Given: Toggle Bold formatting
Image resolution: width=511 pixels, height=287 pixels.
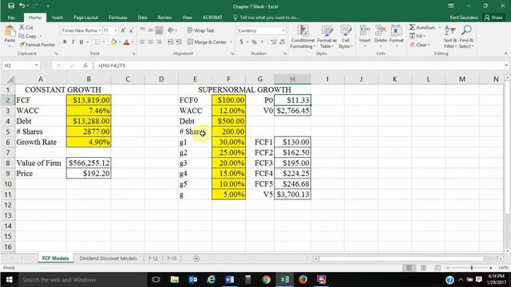Looking at the screenshot, I should point(65,42).
